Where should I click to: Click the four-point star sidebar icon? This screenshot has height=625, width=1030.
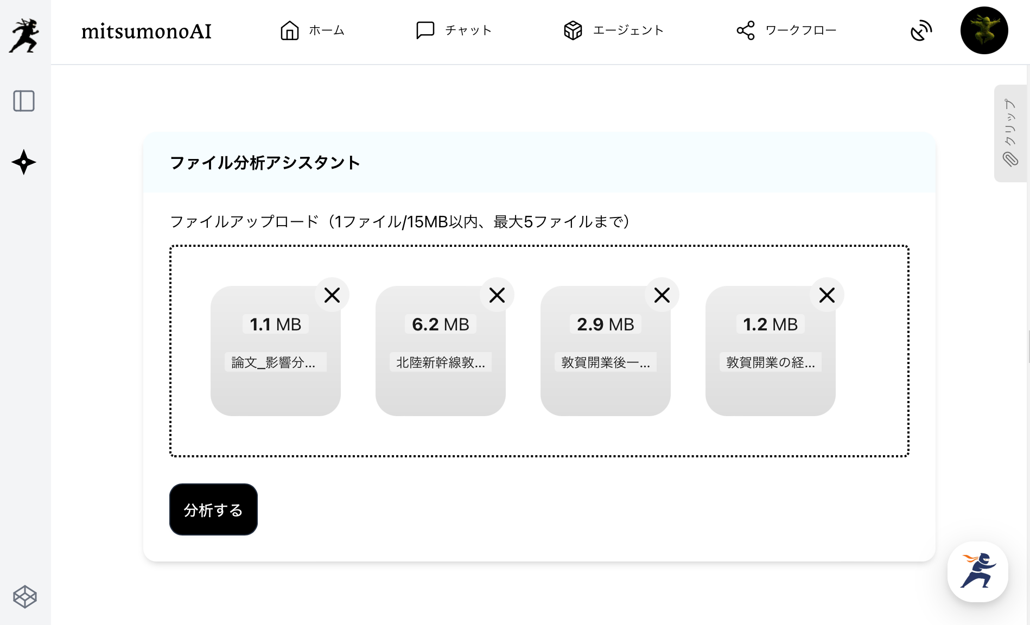24,162
